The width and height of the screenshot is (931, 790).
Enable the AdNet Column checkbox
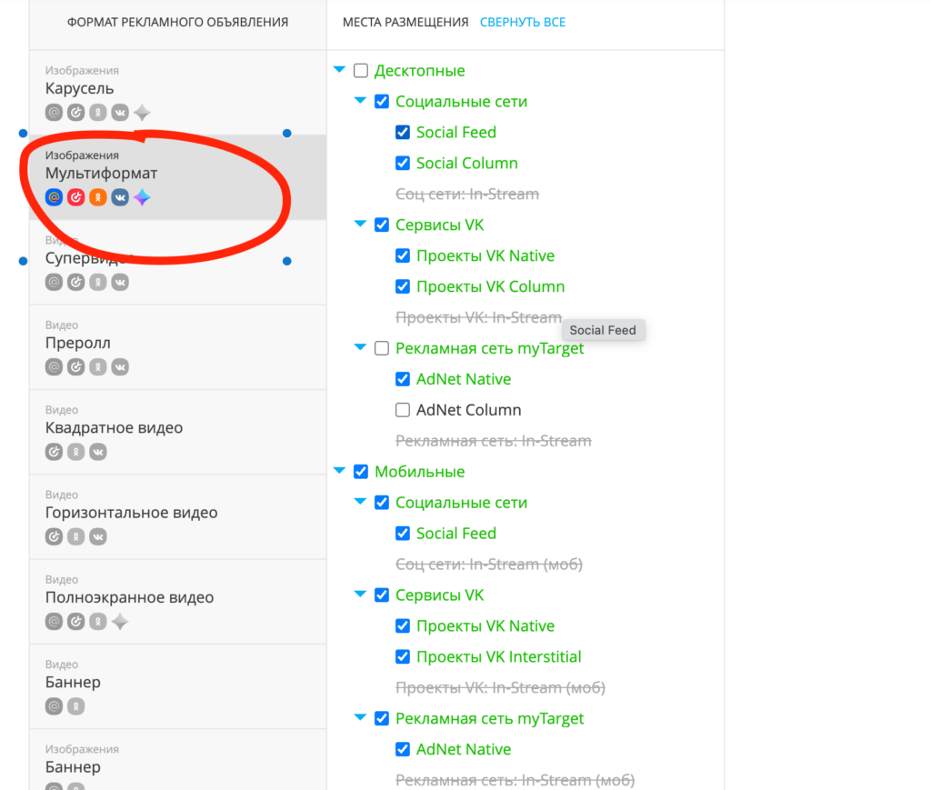click(403, 410)
